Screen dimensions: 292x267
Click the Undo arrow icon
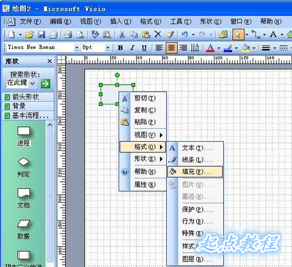pos(184,35)
